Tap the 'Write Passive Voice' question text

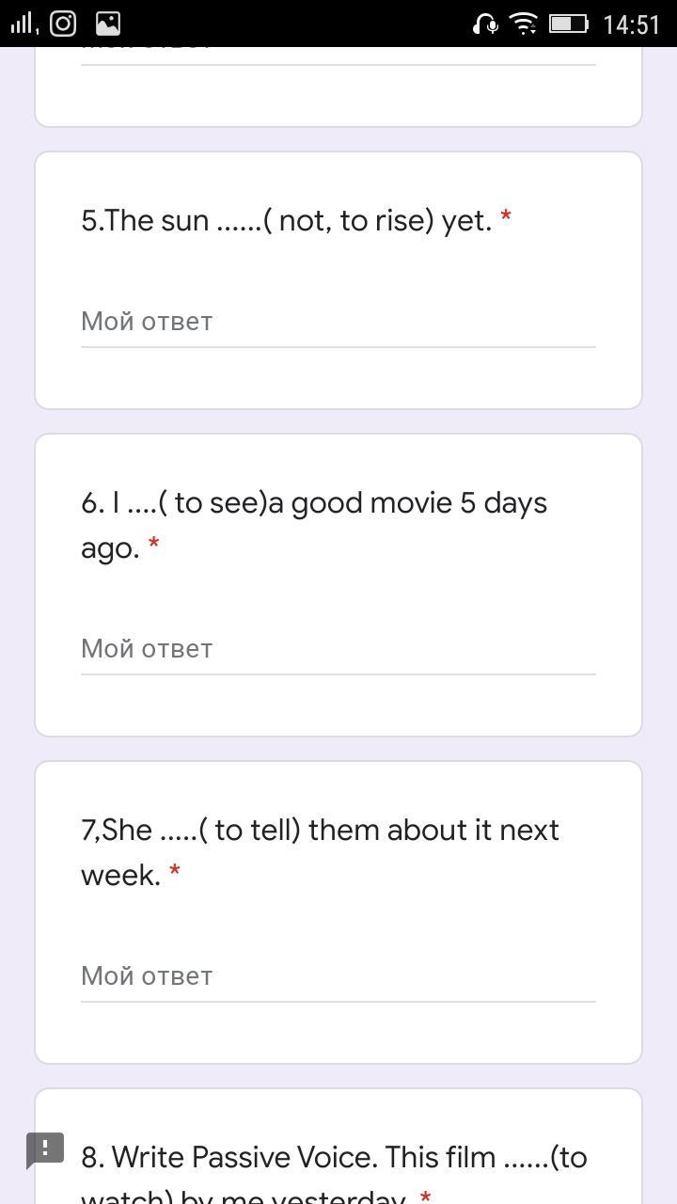tap(334, 1158)
